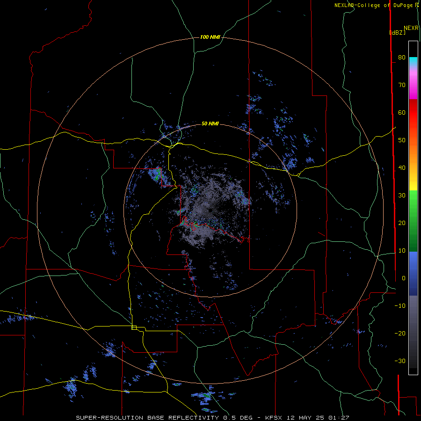This screenshot has width=421, height=421.
Task: Click the 60 dBZ scale value
Action: coord(402,112)
